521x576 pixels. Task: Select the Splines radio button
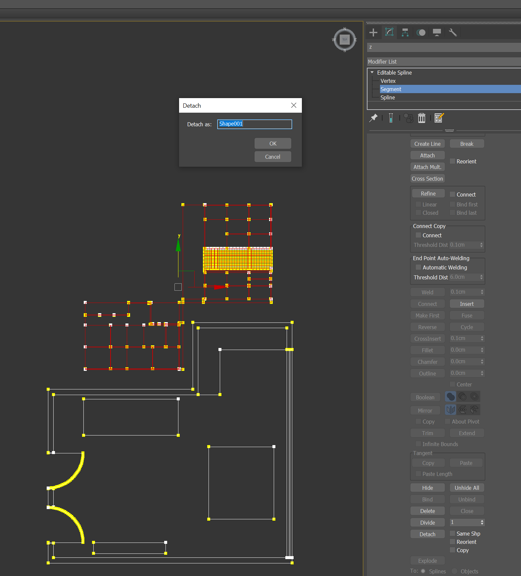(x=423, y=571)
